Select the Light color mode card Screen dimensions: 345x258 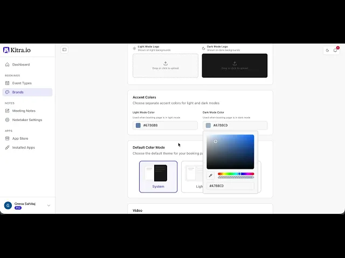click(x=192, y=177)
